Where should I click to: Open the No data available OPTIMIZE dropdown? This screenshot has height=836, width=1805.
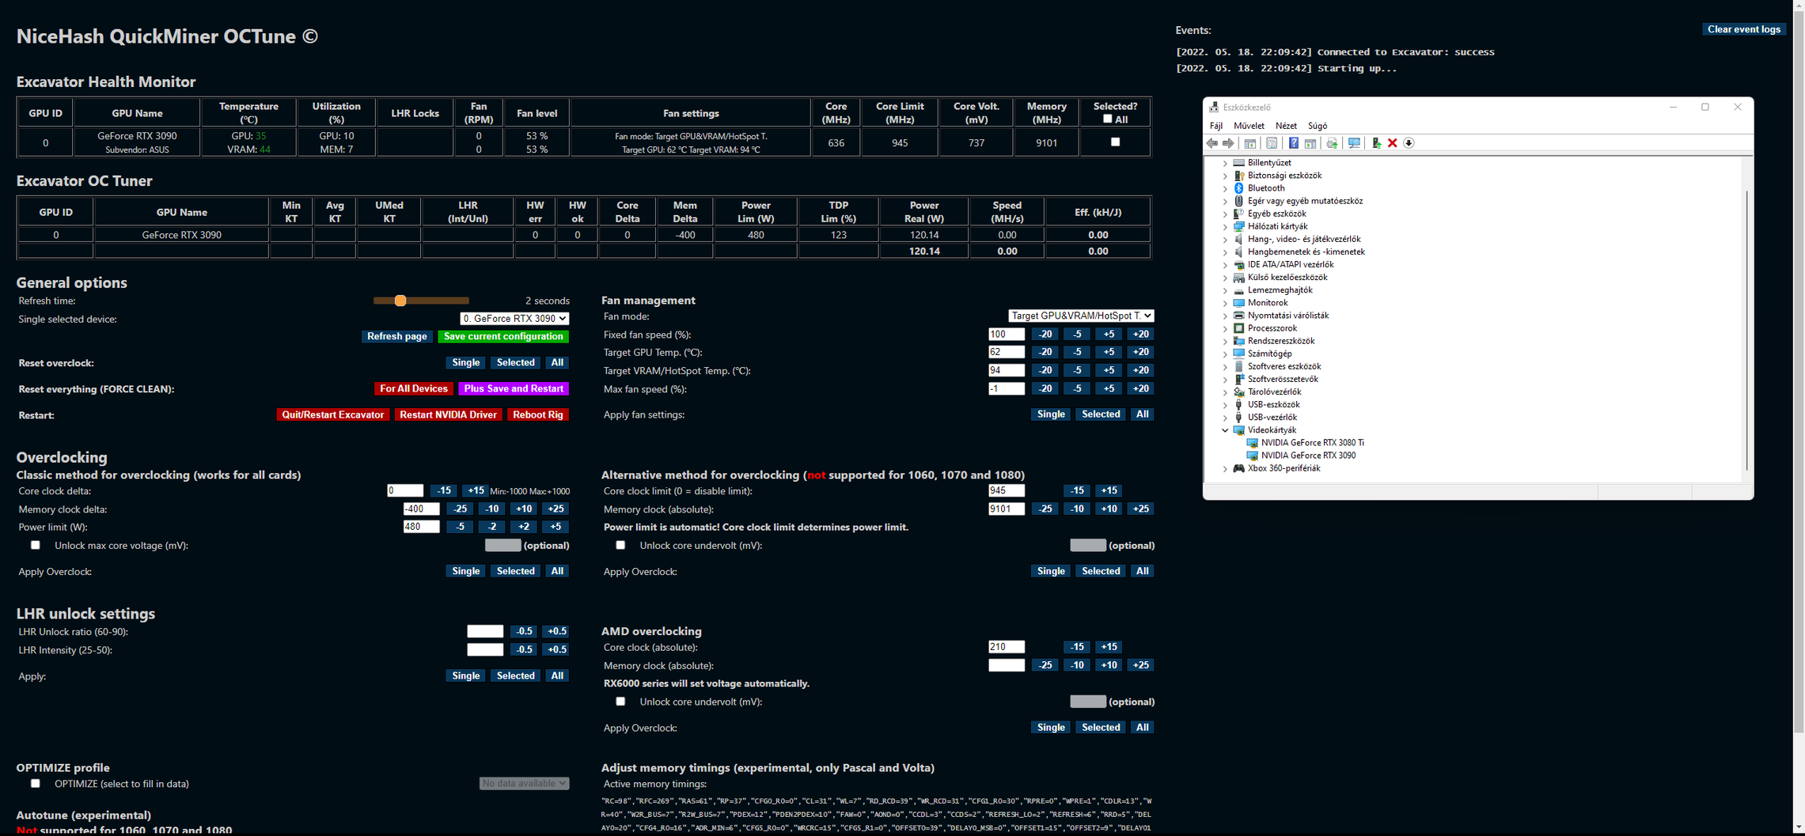(x=524, y=784)
